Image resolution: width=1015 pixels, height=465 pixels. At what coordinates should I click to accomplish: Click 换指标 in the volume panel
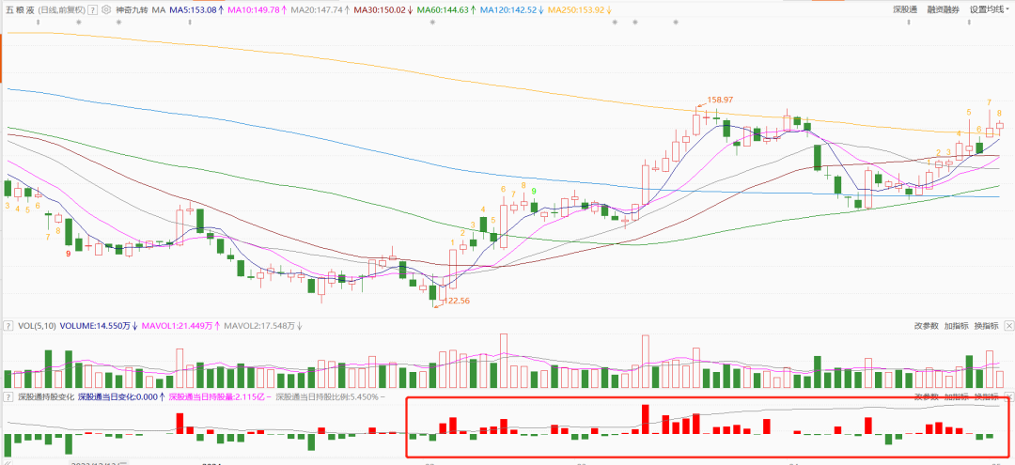click(x=985, y=326)
